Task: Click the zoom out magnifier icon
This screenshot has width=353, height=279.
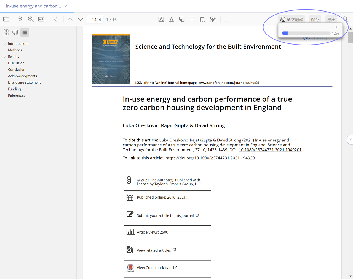Action: click(20, 19)
